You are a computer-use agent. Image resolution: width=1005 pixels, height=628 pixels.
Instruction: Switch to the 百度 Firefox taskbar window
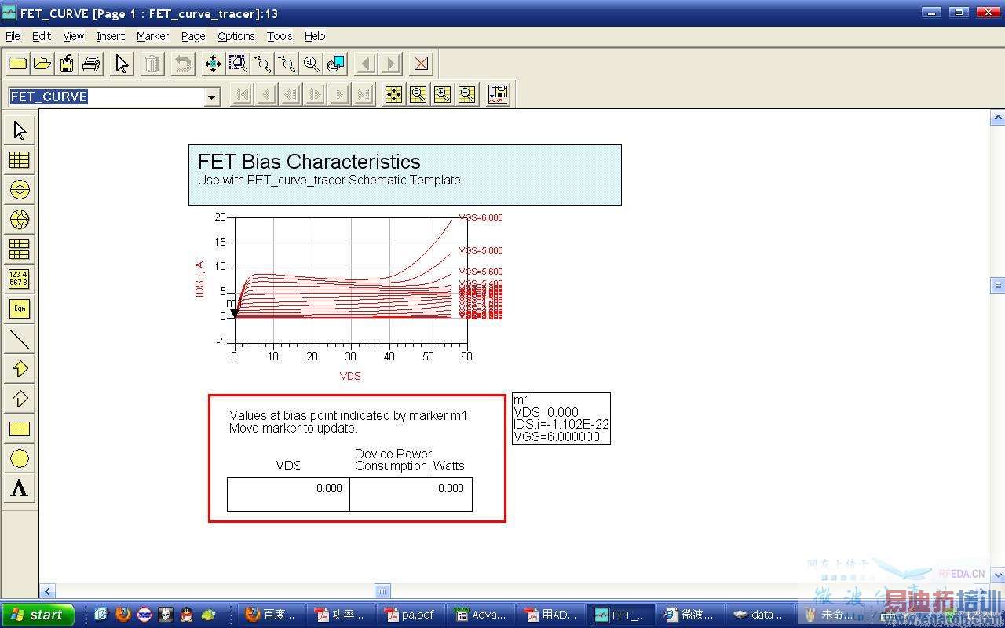click(270, 615)
